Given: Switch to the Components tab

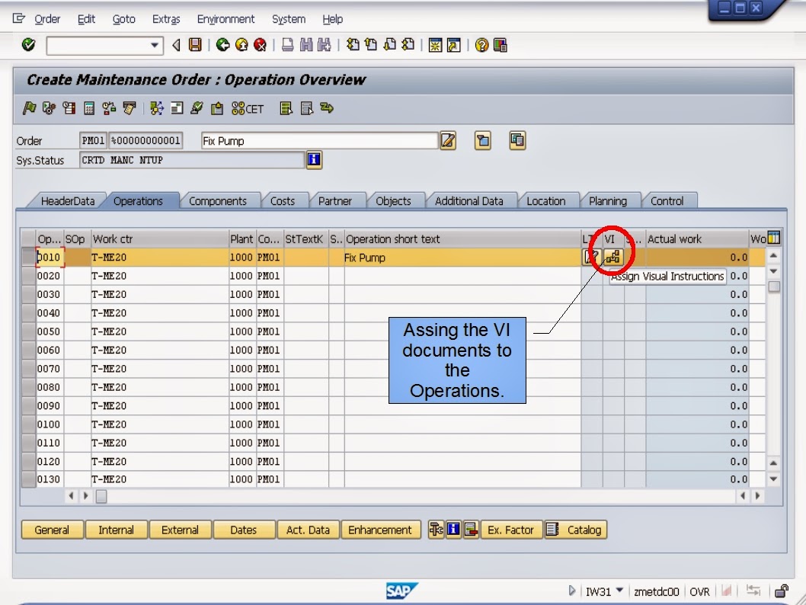Looking at the screenshot, I should pyautogui.click(x=220, y=200).
